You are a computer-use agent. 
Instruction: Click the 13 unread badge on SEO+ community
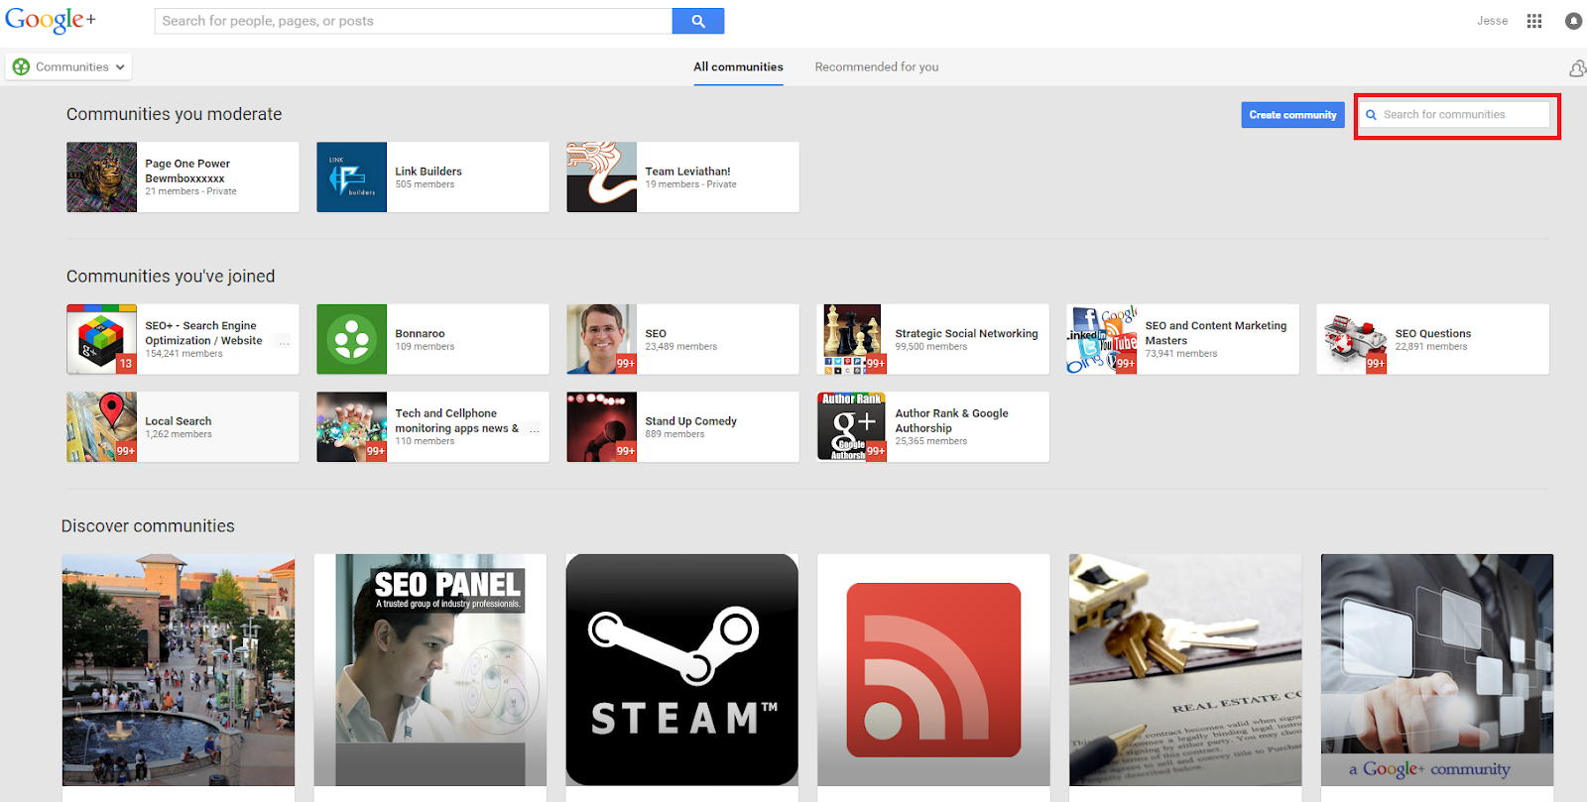point(126,364)
